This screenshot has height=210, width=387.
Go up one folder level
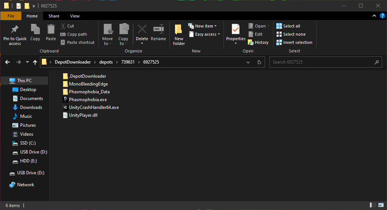point(35,62)
